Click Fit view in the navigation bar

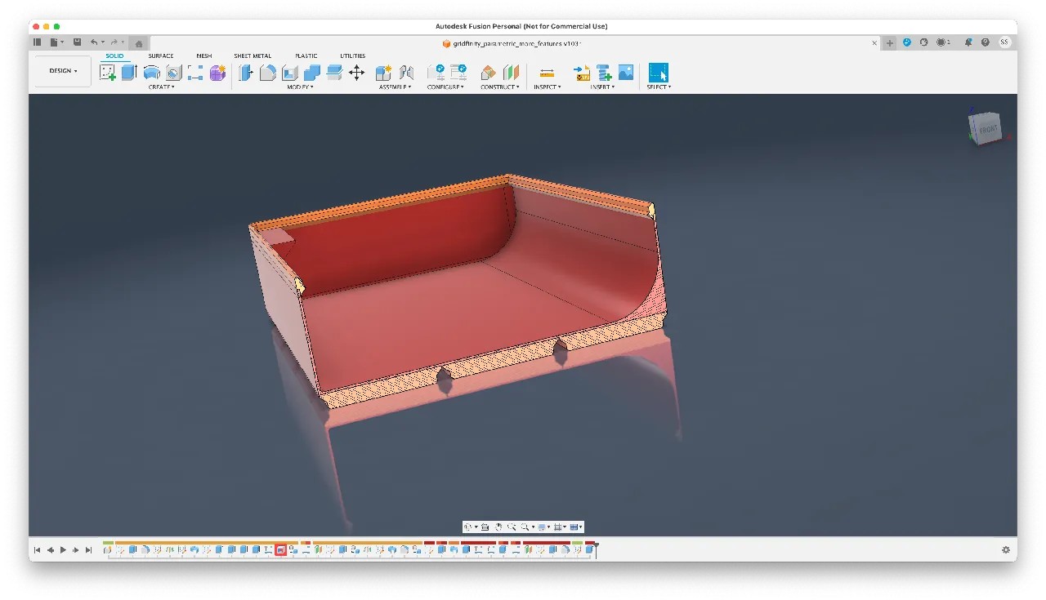[x=525, y=527]
